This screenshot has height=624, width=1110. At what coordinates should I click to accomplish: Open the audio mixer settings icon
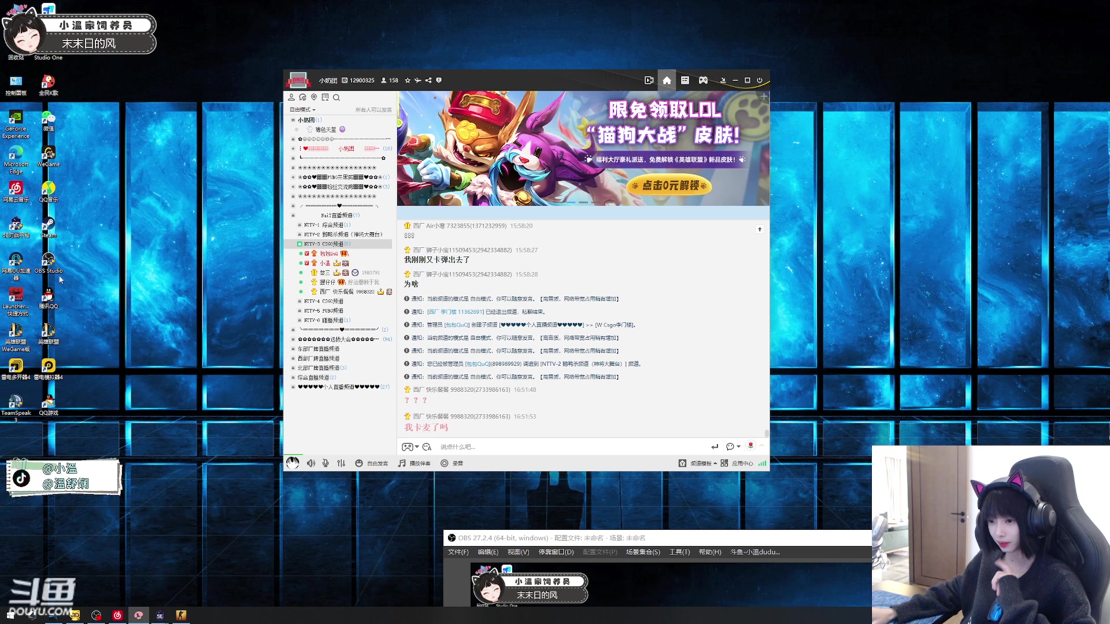click(341, 463)
